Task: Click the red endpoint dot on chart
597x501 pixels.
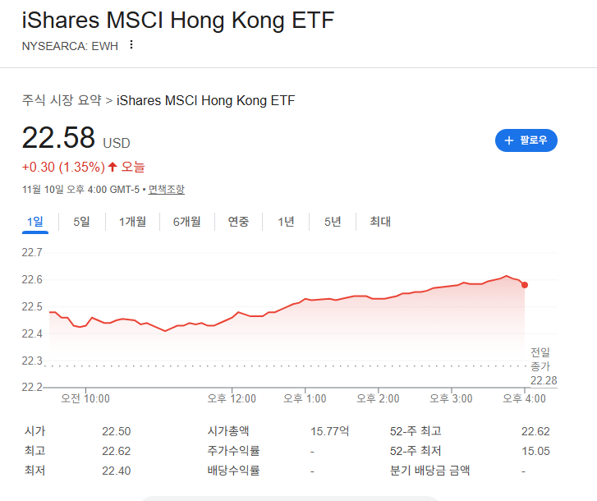Action: 525,285
